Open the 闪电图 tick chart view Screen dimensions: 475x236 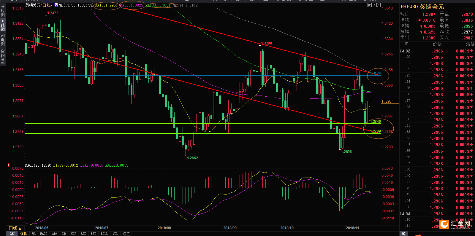click(3, 40)
